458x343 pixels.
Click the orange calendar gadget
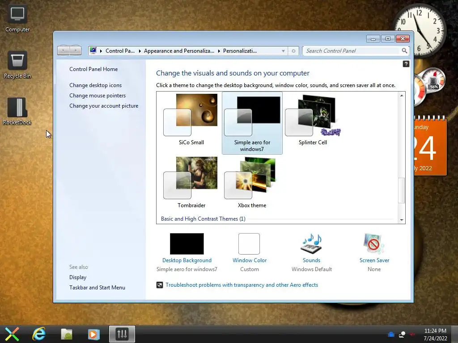[x=430, y=146]
